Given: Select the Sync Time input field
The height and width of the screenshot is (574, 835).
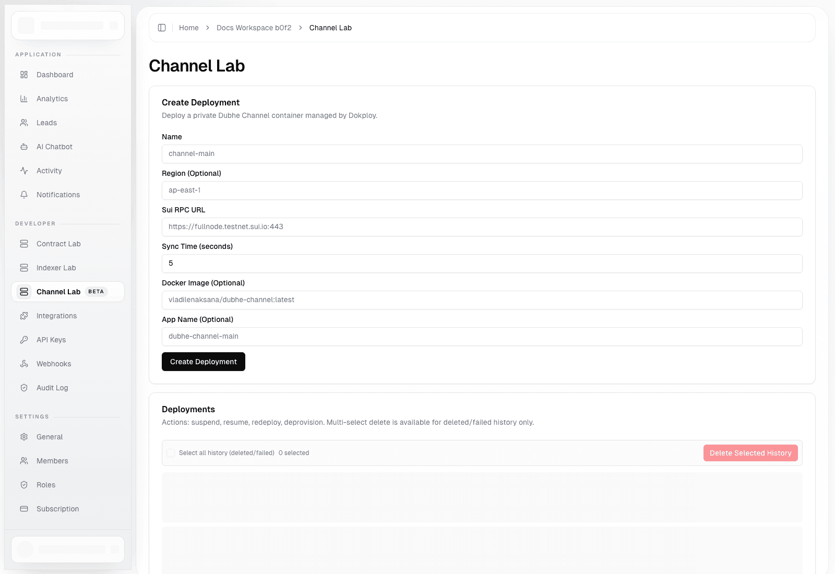Looking at the screenshot, I should click(x=482, y=264).
